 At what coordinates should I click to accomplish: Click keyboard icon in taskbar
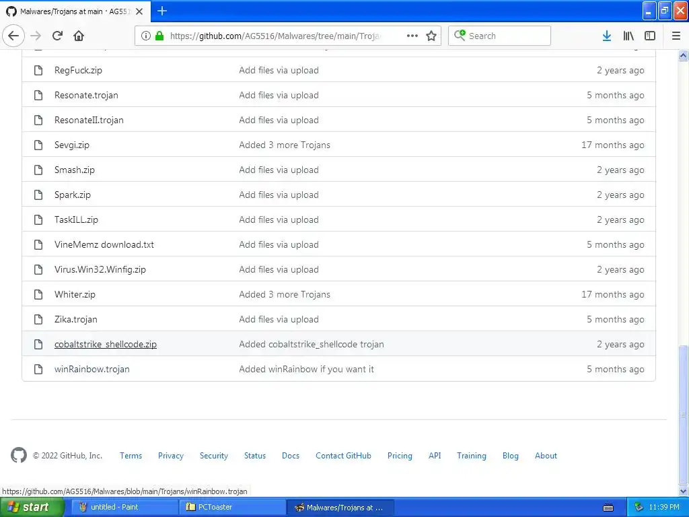tap(608, 508)
